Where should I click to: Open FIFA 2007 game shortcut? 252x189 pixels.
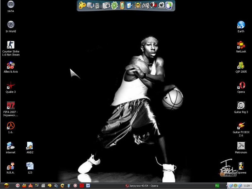pos(11,106)
